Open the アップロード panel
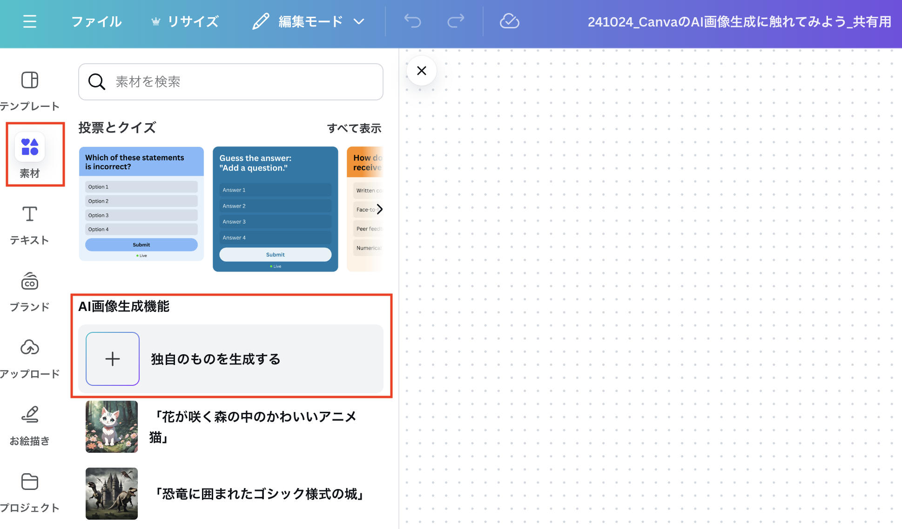Screen dimensions: 902x529 tap(30, 360)
